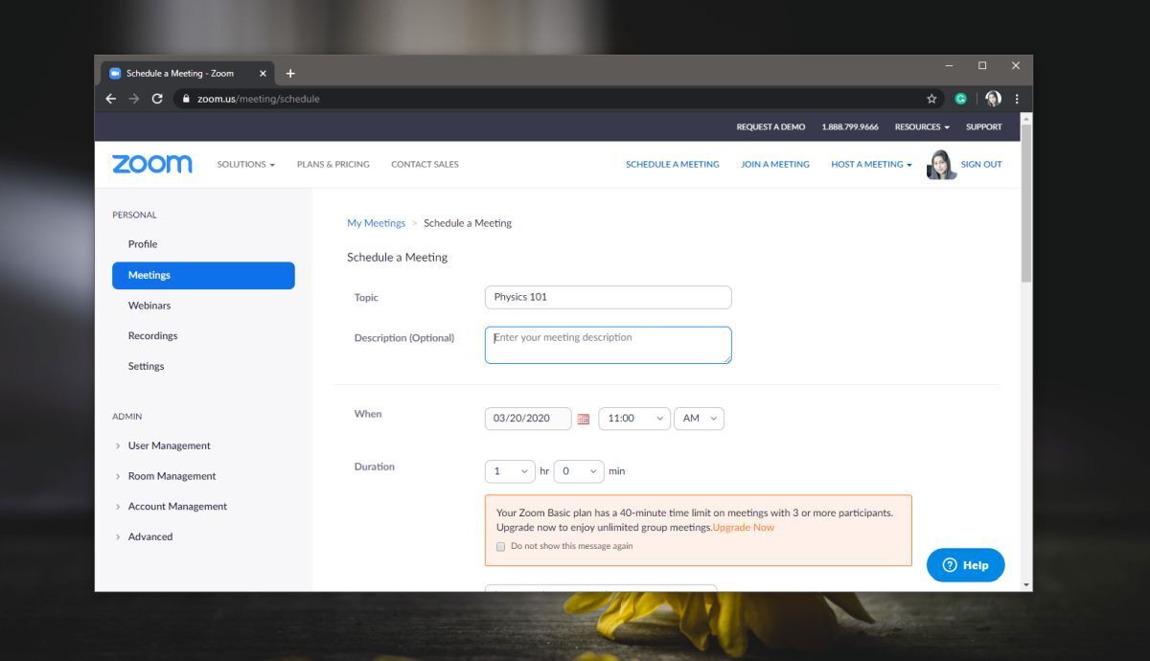Screen dimensions: 1150x661
Task: Select Webinars in the sidebar
Action: (149, 305)
